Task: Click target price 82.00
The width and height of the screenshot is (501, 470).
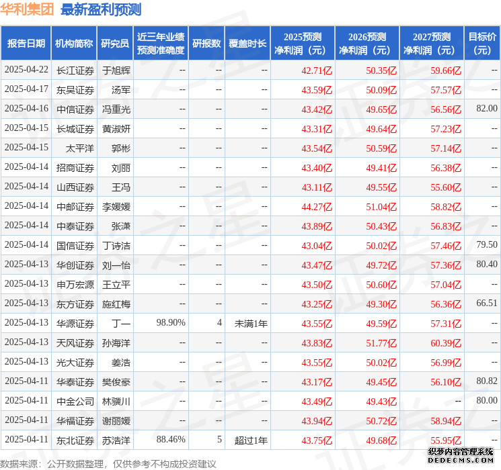Action: click(x=487, y=109)
